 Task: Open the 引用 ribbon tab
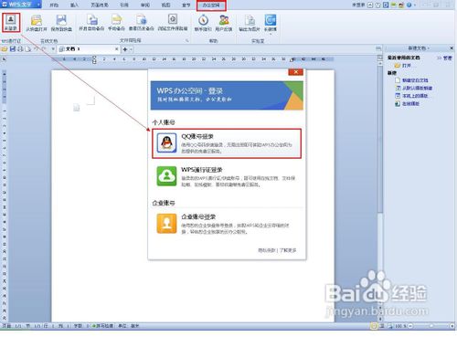(124, 5)
